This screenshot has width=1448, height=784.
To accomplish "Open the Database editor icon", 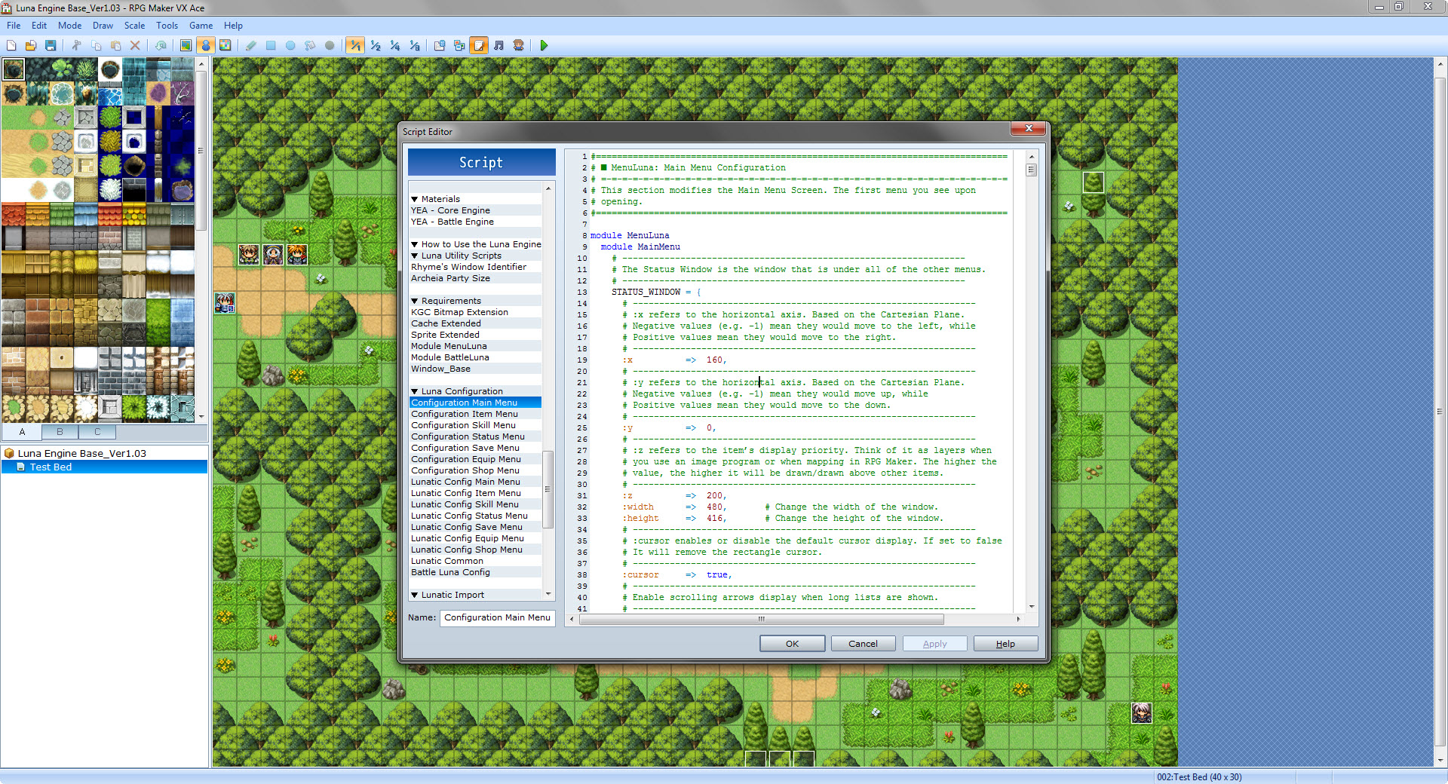I will pyautogui.click(x=440, y=45).
